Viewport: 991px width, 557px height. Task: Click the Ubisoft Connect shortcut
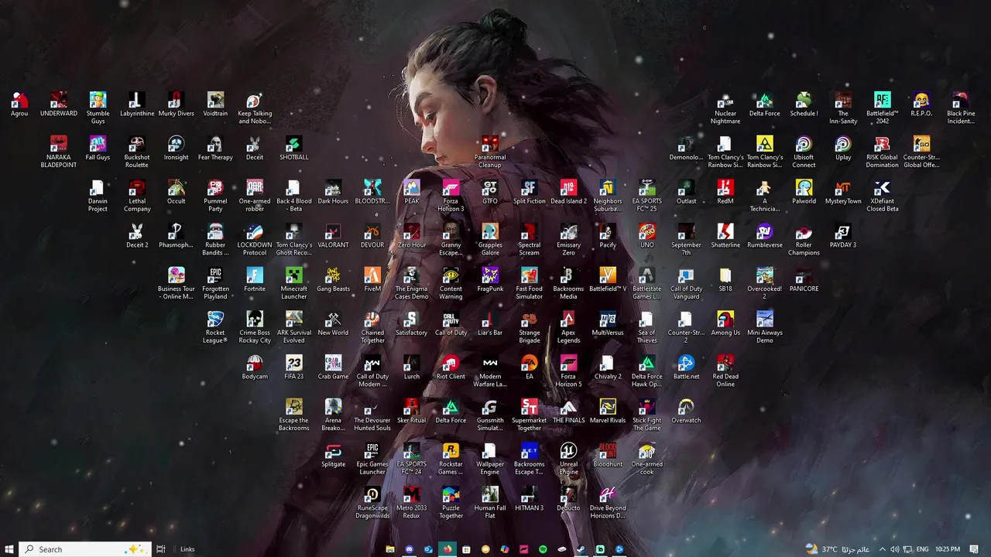click(804, 152)
